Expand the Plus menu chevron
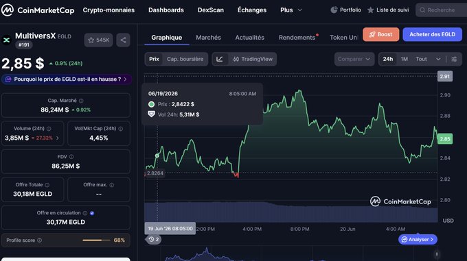This screenshot has height=261, width=467. 300,10
